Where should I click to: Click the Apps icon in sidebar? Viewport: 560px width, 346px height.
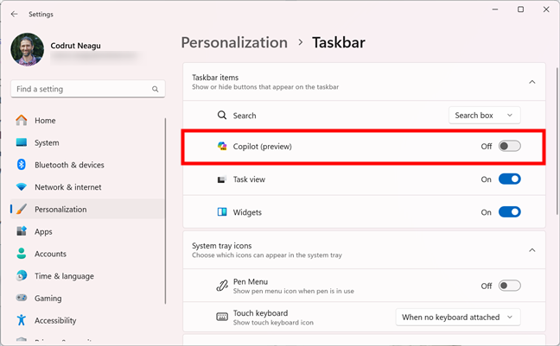[22, 231]
